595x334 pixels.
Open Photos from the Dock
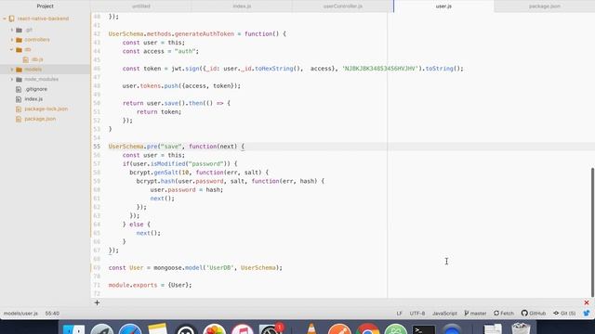coord(214,329)
